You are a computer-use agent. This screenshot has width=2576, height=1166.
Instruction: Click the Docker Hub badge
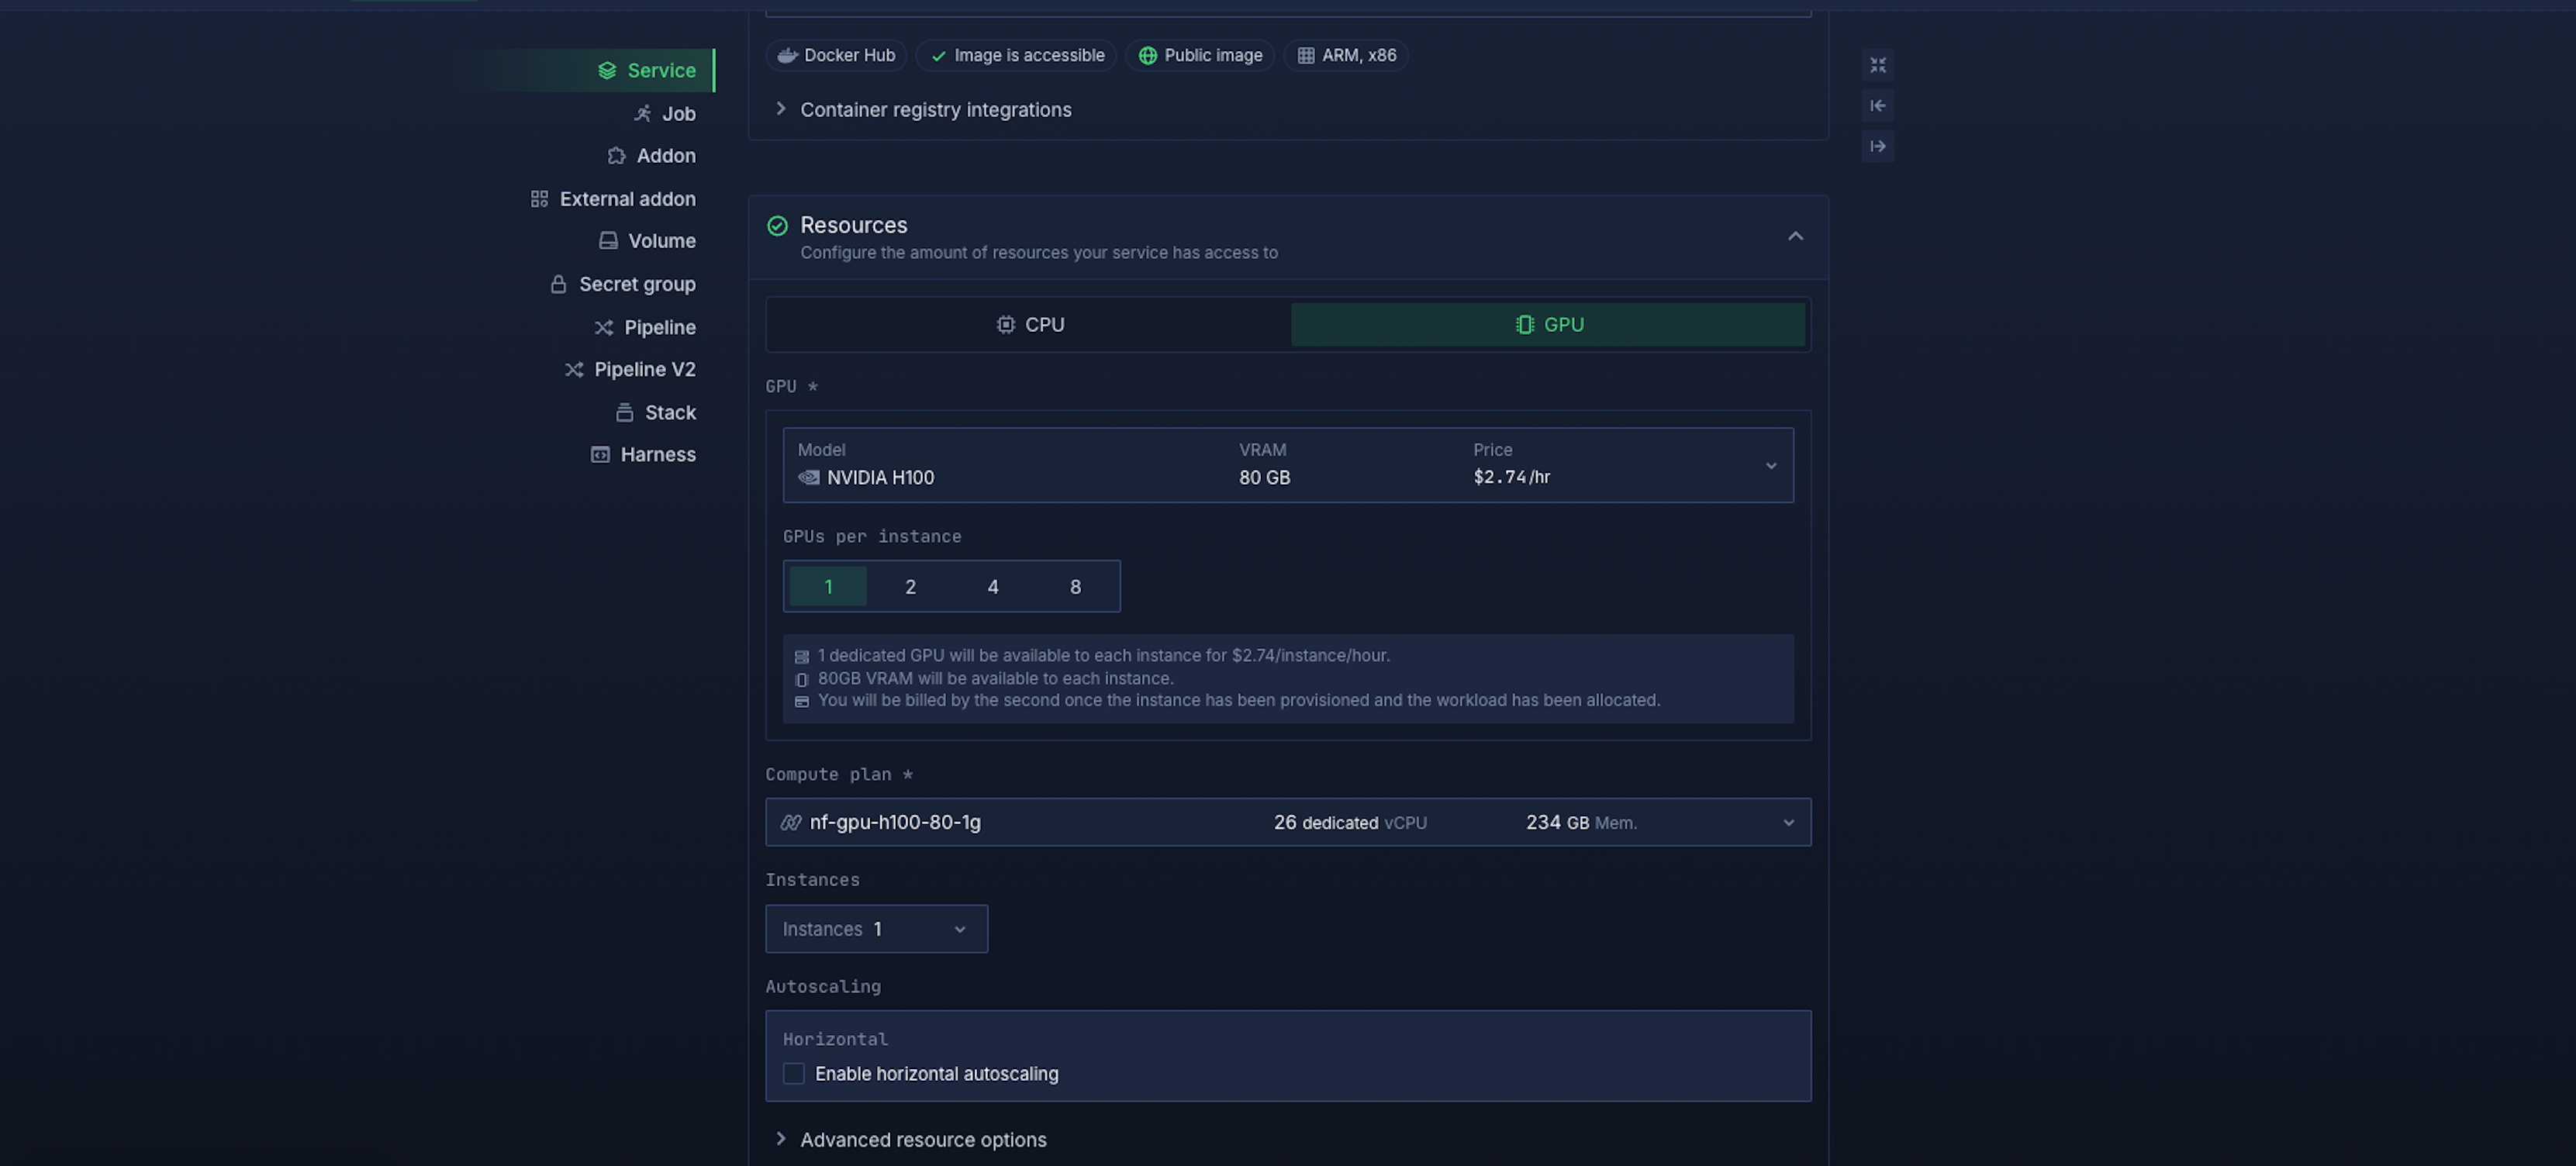[836, 55]
